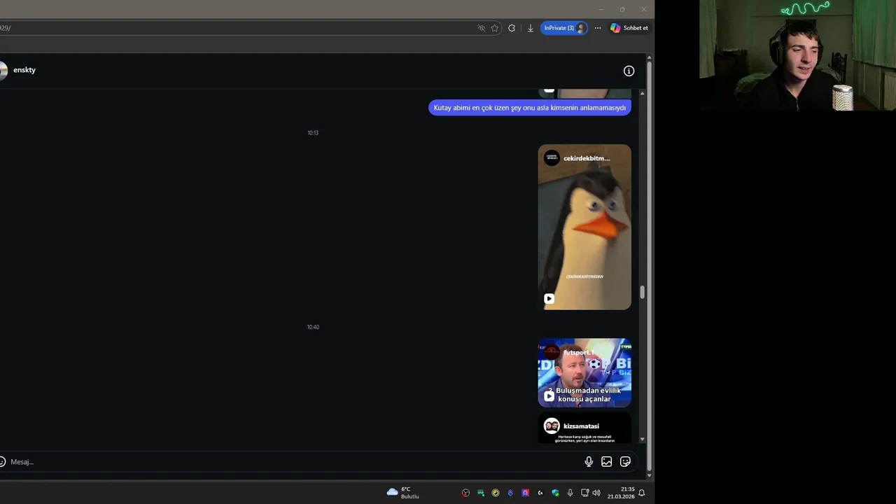Click the Sohbet et Copilot button
The height and width of the screenshot is (504, 896).
click(629, 28)
